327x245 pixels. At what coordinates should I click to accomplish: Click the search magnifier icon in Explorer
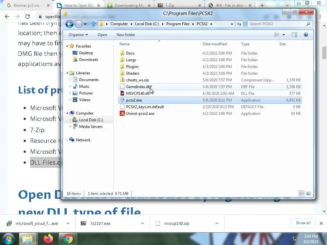[308, 24]
